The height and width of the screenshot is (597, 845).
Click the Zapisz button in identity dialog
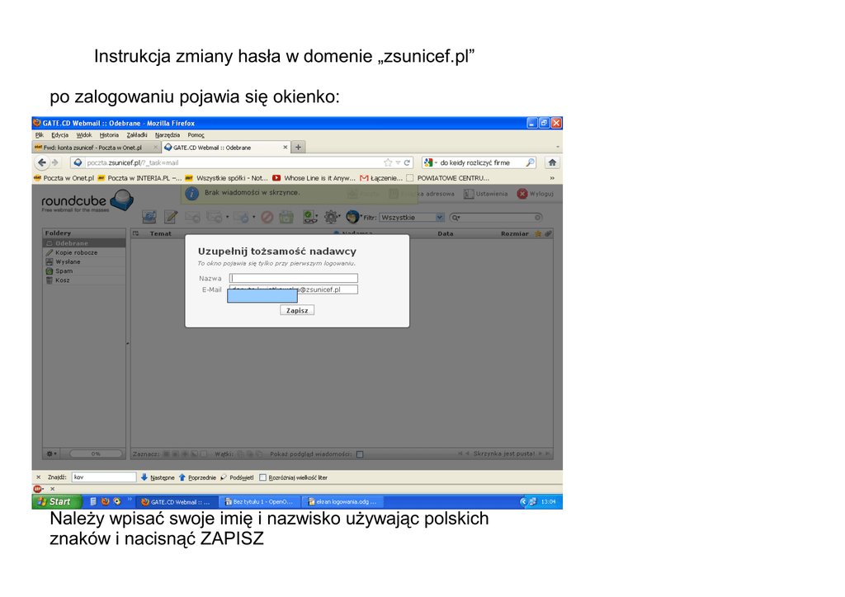tap(297, 311)
